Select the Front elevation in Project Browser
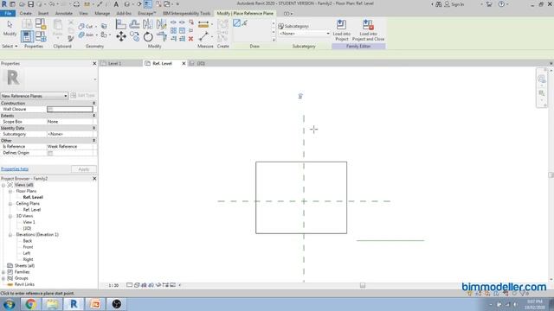Image resolution: width=554 pixels, height=311 pixels. (x=28, y=247)
